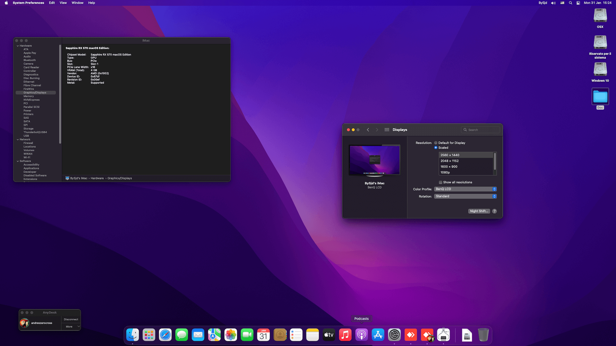Click the resolution list scrollbar
The height and width of the screenshot is (346, 616).
click(495, 161)
